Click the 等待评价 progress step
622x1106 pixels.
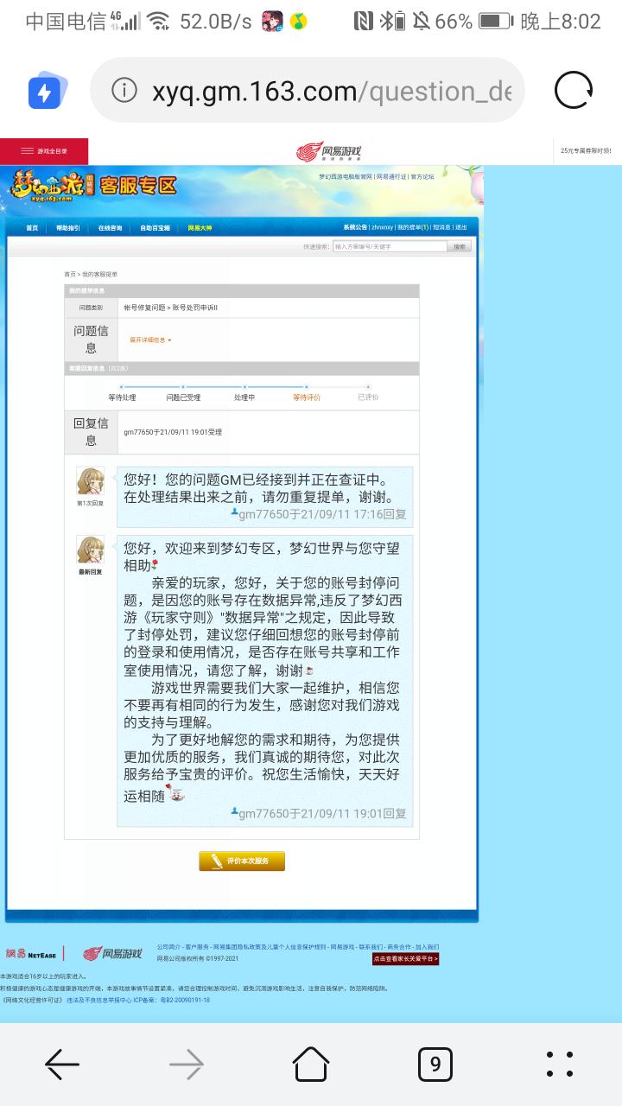[x=306, y=397]
